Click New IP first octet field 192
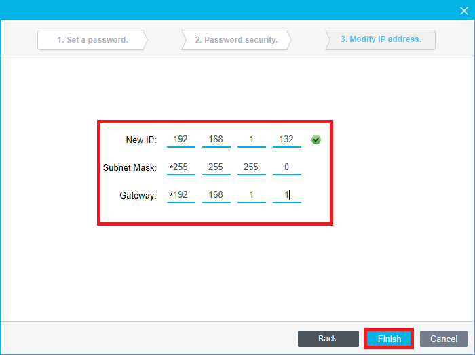Image resolution: width=475 pixels, height=355 pixels. 181,140
